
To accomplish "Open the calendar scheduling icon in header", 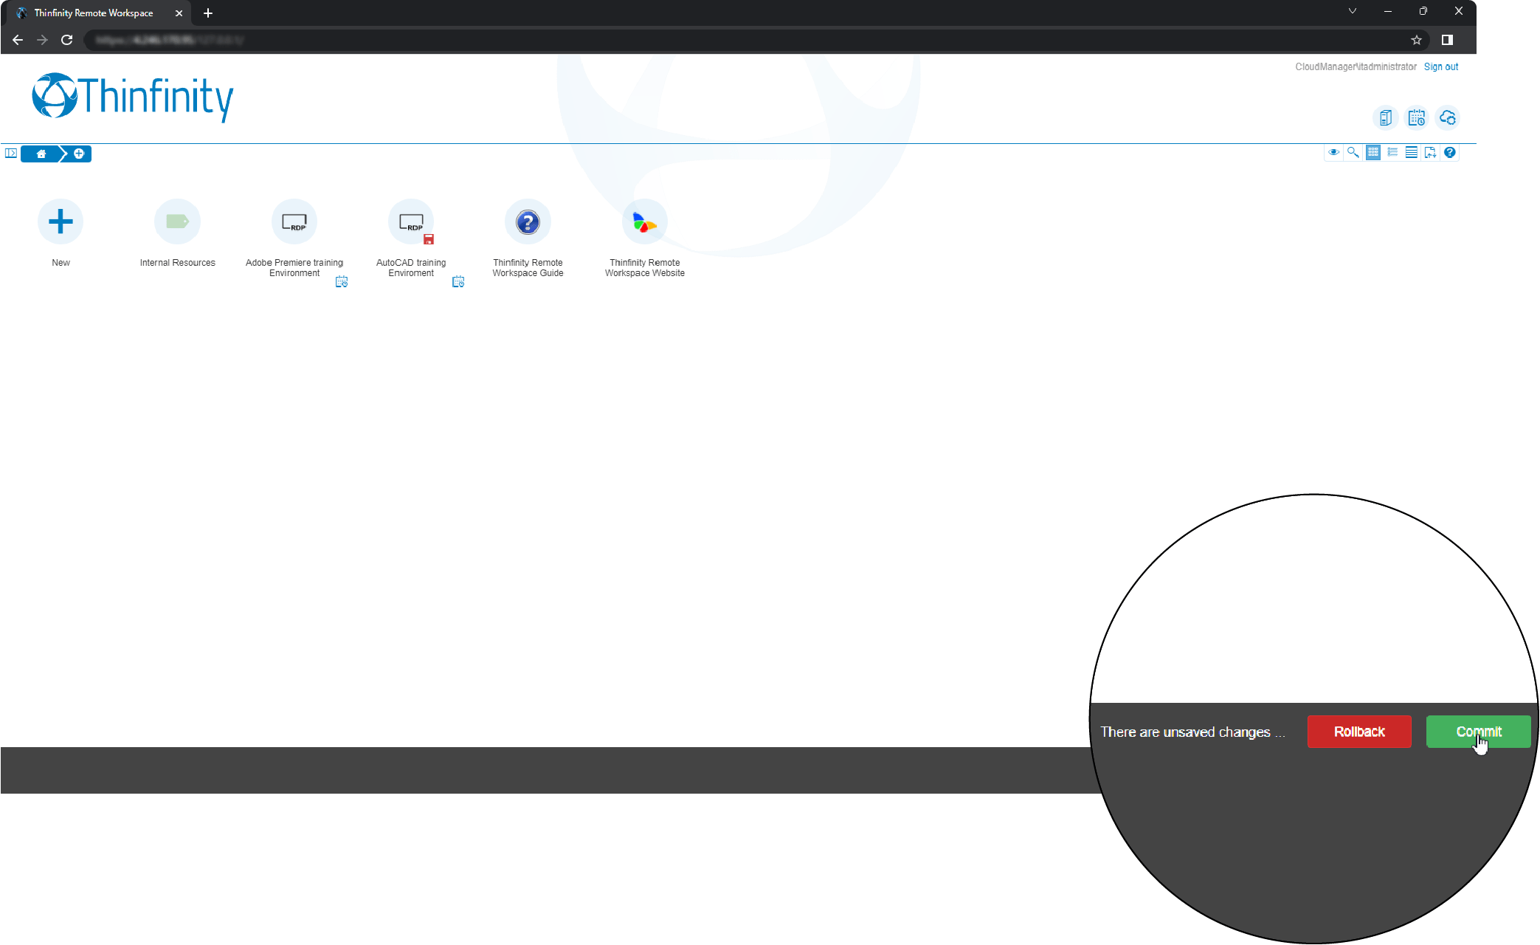I will [x=1416, y=117].
